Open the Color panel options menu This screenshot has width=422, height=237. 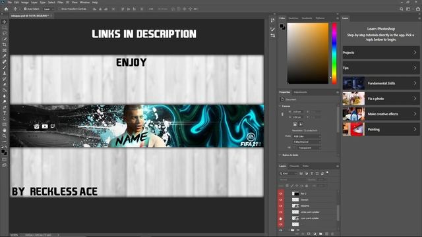[x=337, y=18]
